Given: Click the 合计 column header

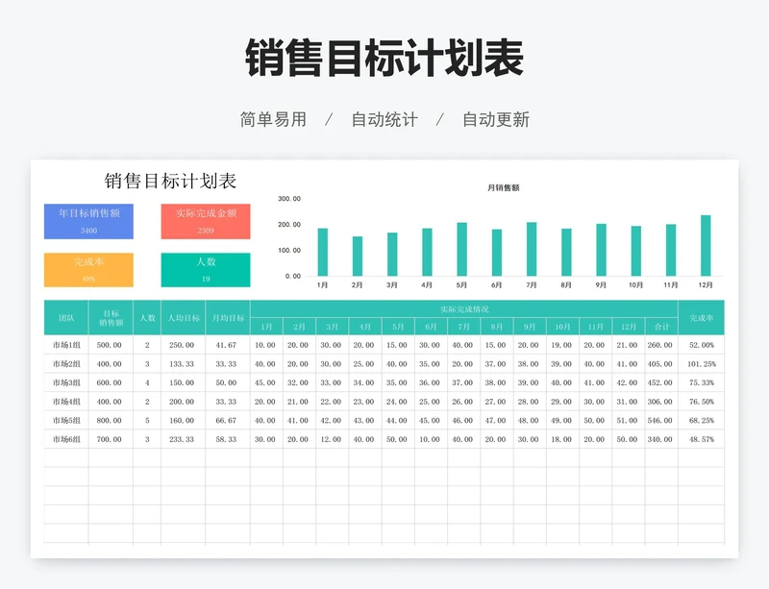Looking at the screenshot, I should [x=661, y=327].
